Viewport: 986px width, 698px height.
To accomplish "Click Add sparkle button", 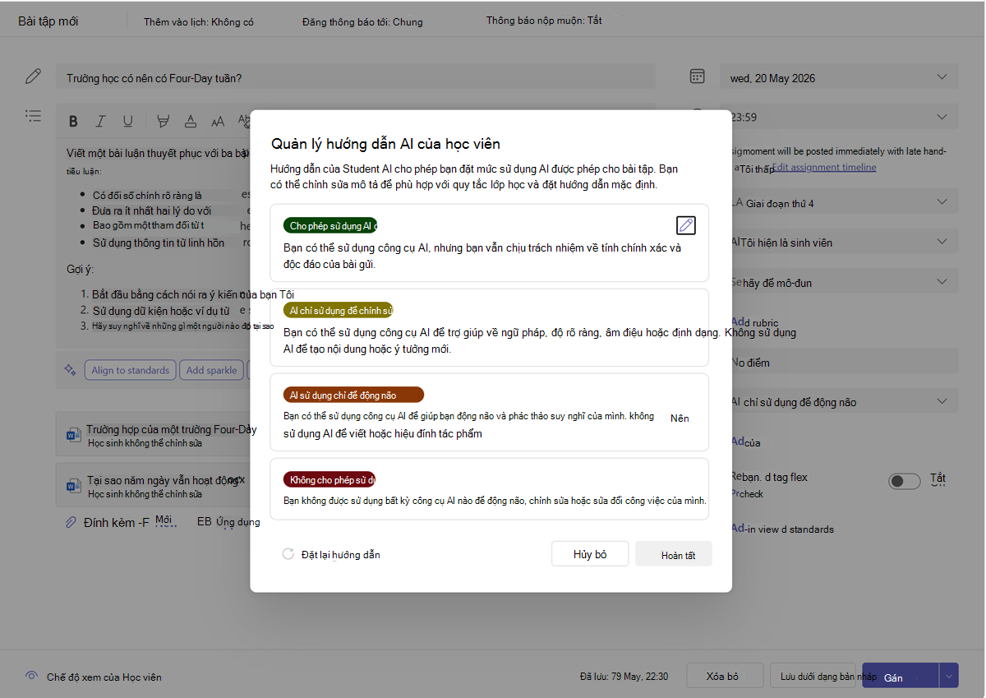I will pyautogui.click(x=211, y=370).
